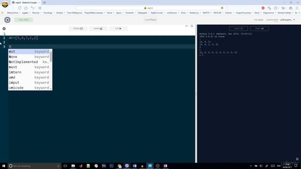Viewport: 301px width, 169px height.
Task: Open MATLAB from the taskbar
Action: tap(81, 166)
